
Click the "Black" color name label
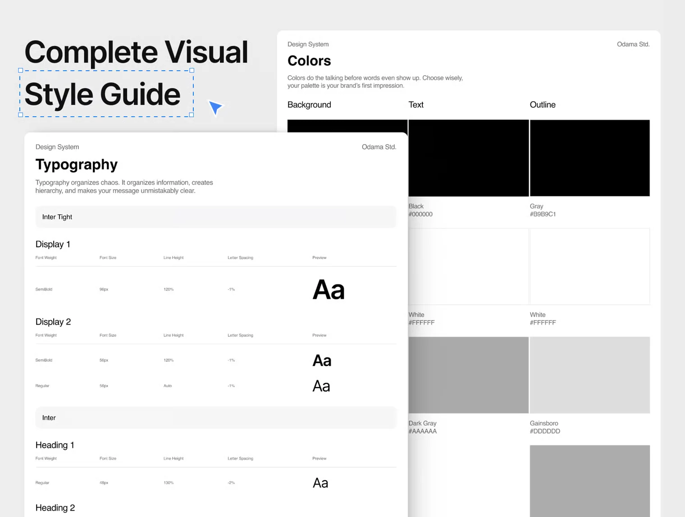click(416, 206)
